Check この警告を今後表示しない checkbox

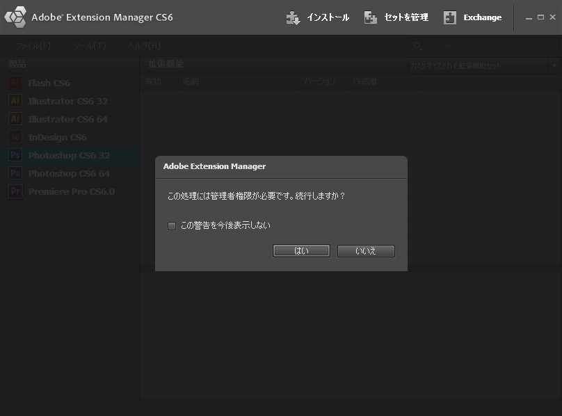[x=172, y=225]
